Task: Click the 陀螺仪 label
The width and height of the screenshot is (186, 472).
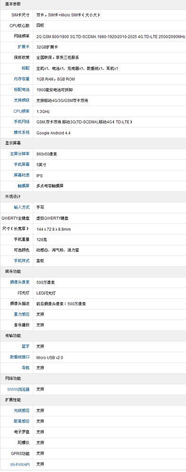Action: [x=24, y=443]
